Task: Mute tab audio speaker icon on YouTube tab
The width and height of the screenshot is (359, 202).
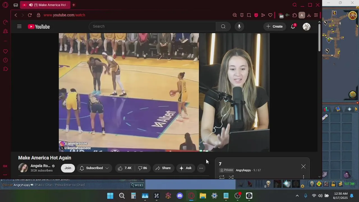Action: coord(31,5)
